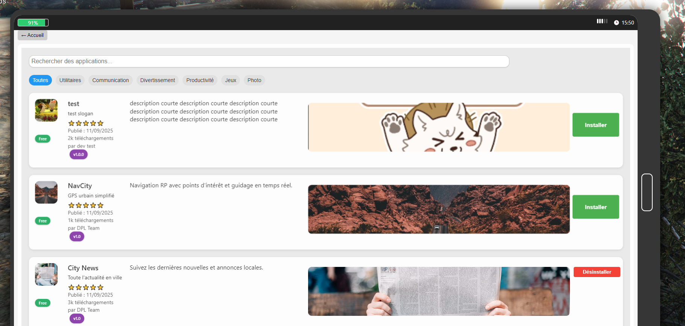Screen dimensions: 685x326
Task: Click the City News app icon
Action: coord(46,274)
